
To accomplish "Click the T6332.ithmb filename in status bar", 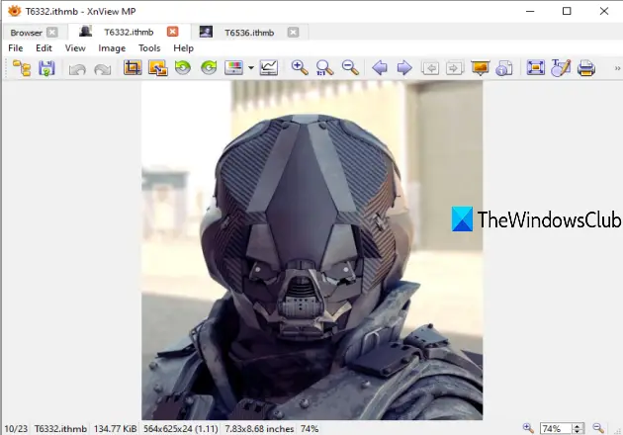I will [x=60, y=429].
